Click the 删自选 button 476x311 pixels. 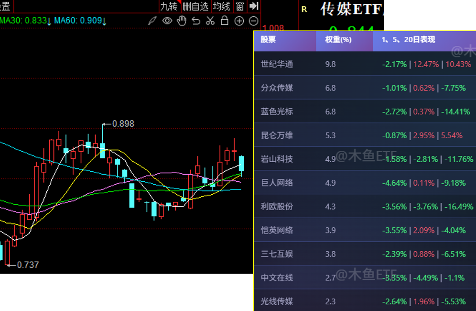coord(195,6)
